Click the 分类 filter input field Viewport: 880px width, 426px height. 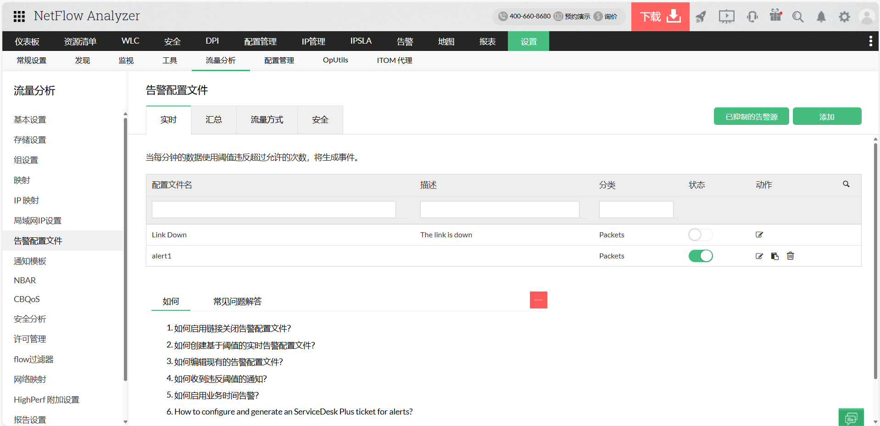[x=636, y=209]
